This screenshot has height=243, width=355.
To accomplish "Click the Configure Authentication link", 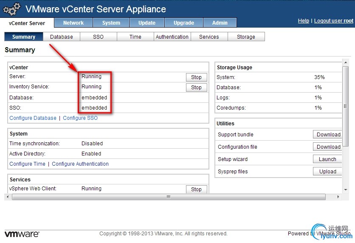I will coord(80,164).
